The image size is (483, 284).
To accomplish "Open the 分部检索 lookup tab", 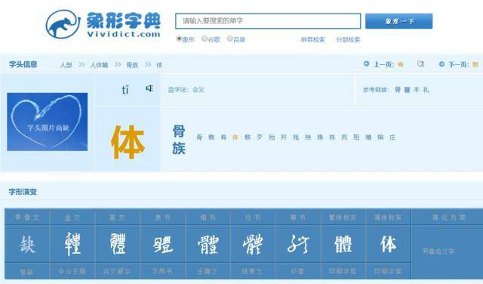I will [348, 40].
